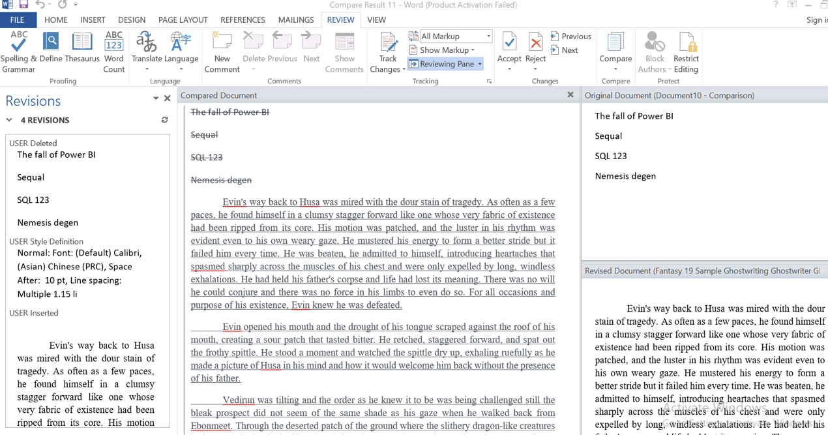Click Next to jump to following change

pyautogui.click(x=565, y=50)
